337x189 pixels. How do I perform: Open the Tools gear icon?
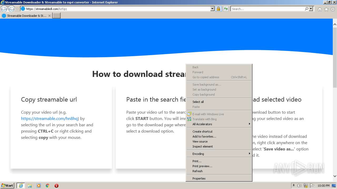[x=333, y=9]
